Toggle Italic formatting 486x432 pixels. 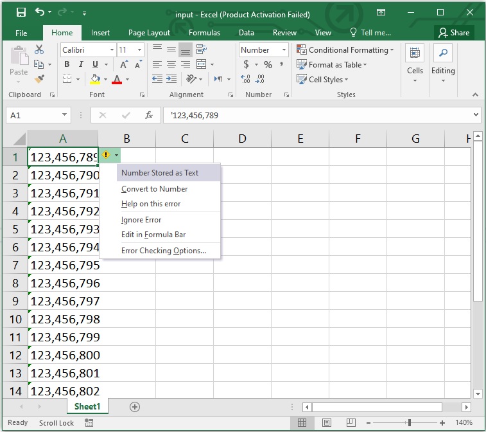[x=81, y=64]
